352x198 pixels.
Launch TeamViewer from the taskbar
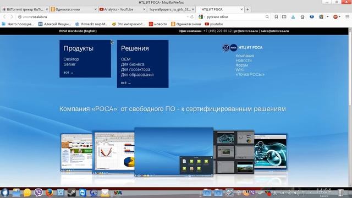click(82, 193)
